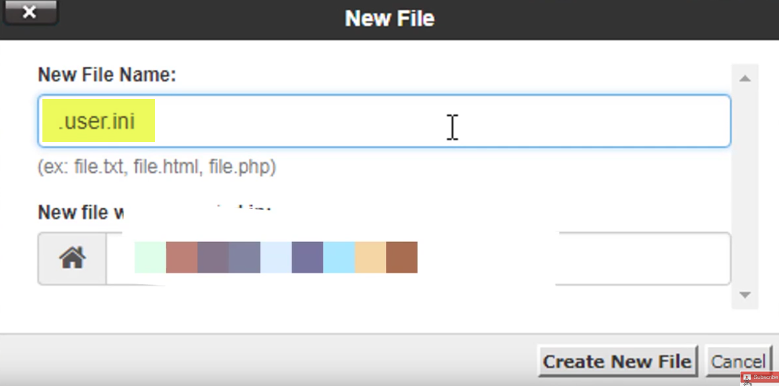Click the dialog's vertical scrollbar track
The width and height of the screenshot is (779, 386).
[745, 186]
